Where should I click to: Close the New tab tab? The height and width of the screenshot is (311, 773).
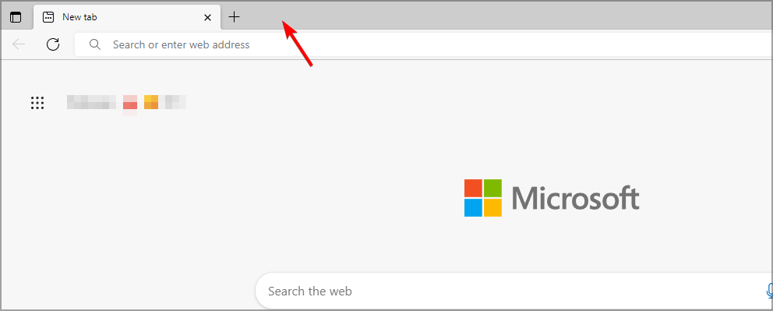tap(207, 17)
